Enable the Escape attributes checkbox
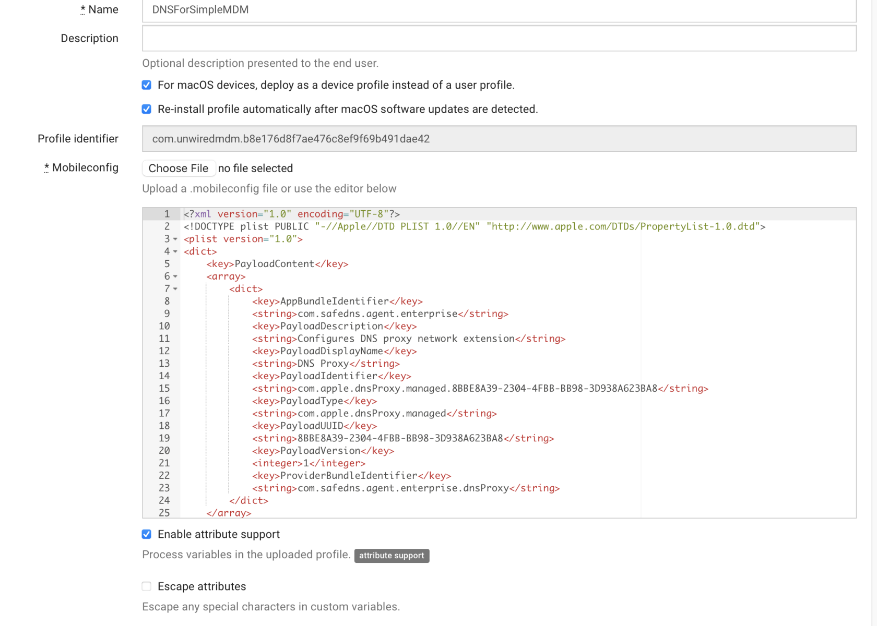This screenshot has height=626, width=877. pos(147,586)
